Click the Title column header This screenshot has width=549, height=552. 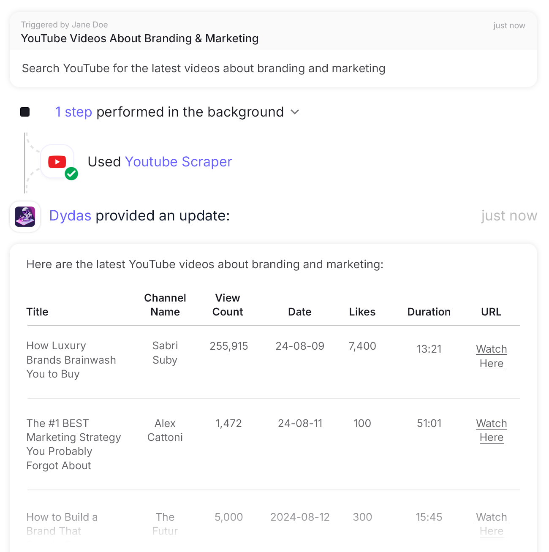pyautogui.click(x=38, y=312)
